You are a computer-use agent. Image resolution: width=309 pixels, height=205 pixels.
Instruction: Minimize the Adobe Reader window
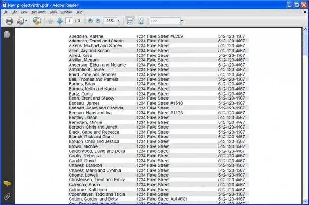(x=290, y=5)
